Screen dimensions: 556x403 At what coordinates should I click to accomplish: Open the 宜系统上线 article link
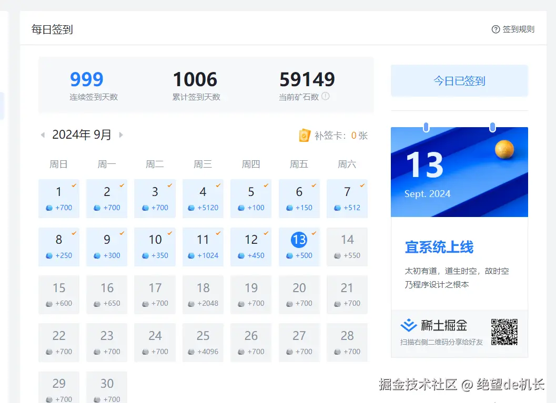pos(440,247)
